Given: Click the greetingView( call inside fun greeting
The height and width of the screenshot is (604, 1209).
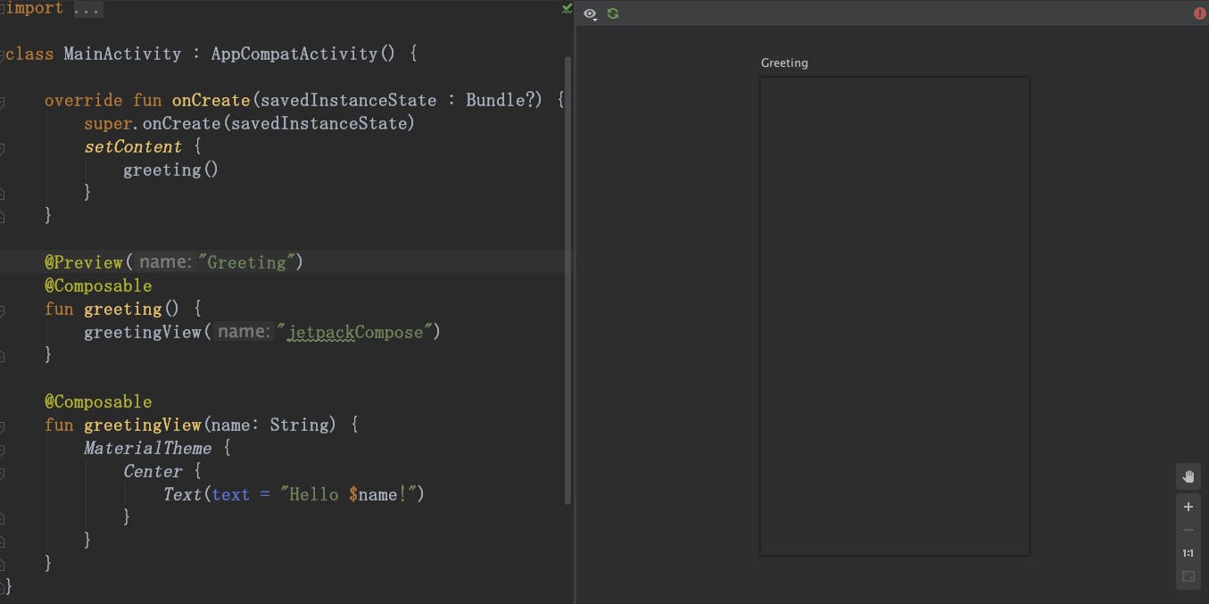Looking at the screenshot, I should click(x=147, y=332).
